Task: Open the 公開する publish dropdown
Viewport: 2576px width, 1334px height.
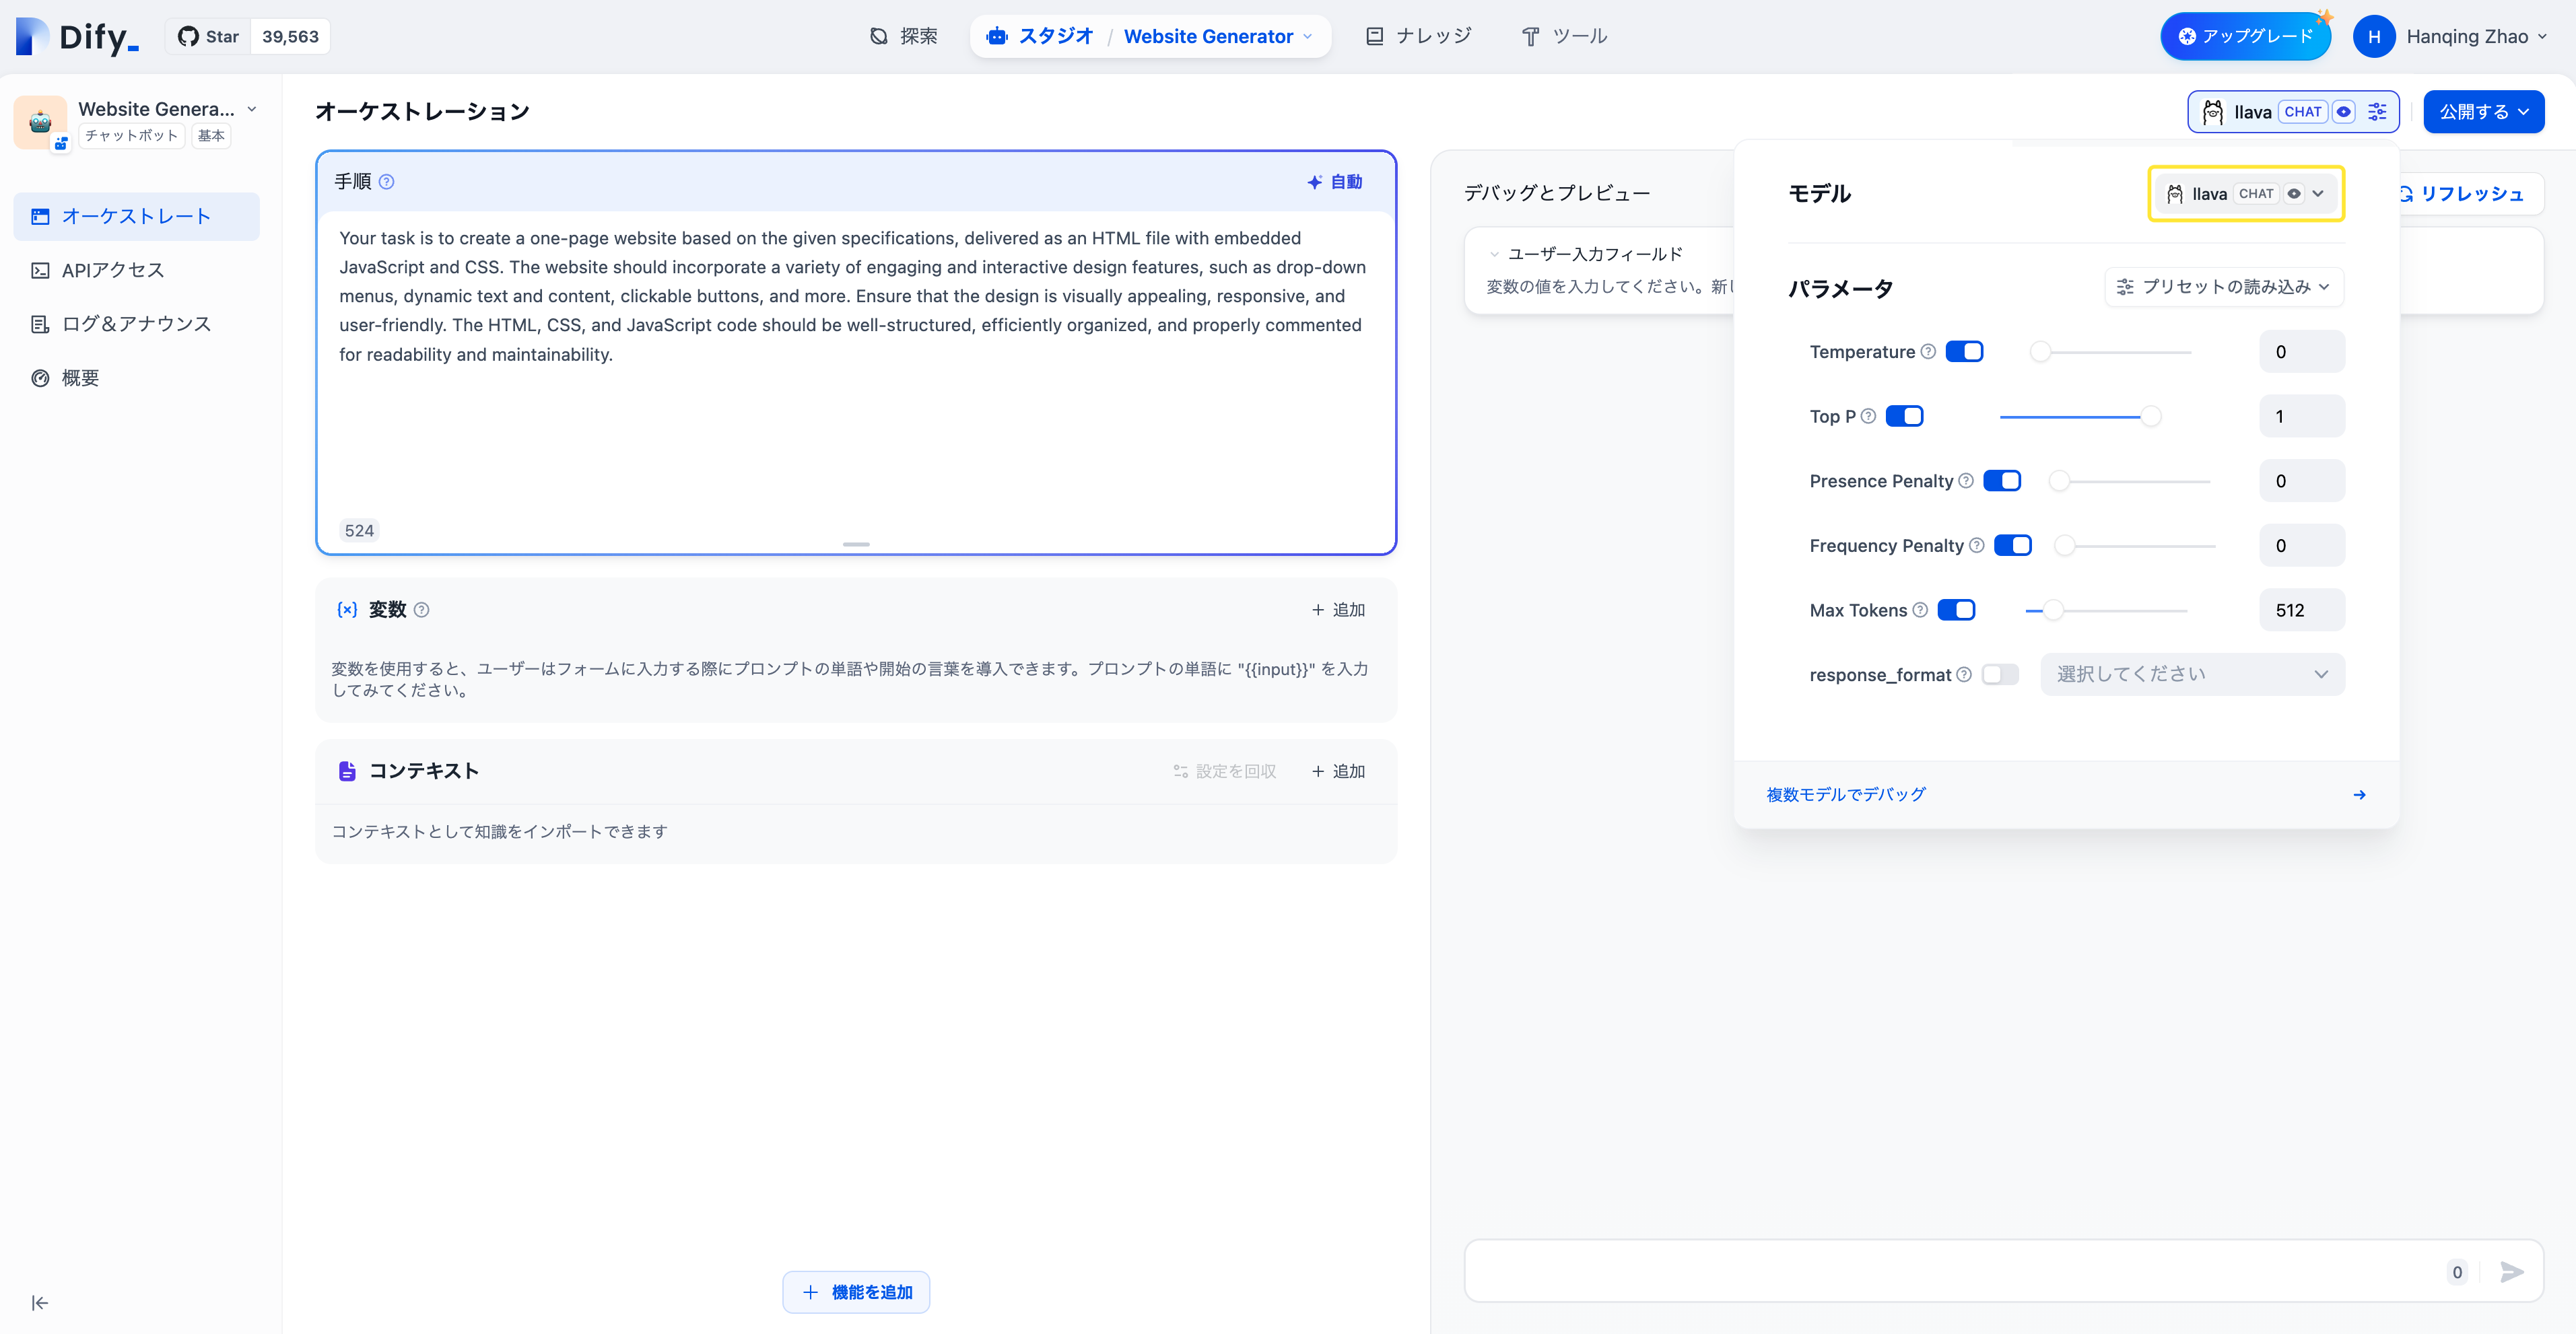Action: pos(2483,112)
